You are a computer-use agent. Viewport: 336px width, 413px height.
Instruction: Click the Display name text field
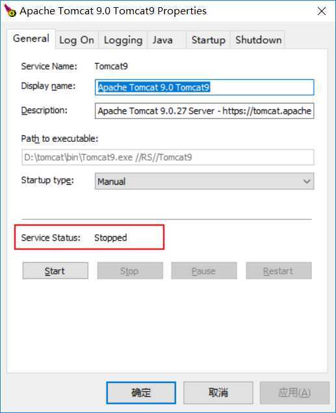point(205,87)
